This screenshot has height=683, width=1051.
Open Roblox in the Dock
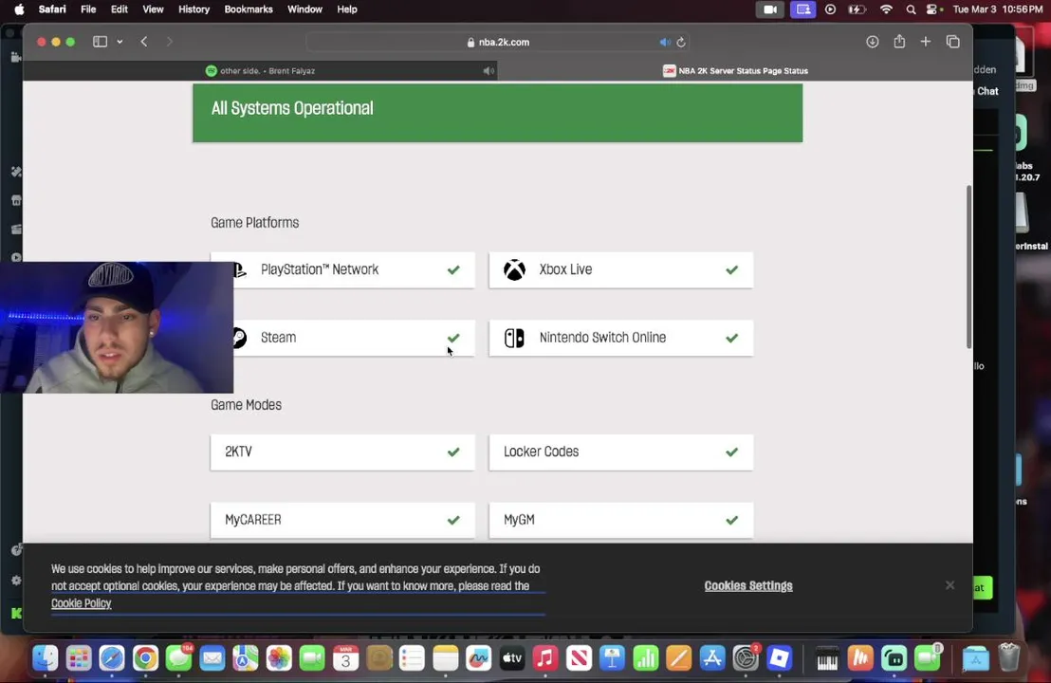tap(779, 658)
